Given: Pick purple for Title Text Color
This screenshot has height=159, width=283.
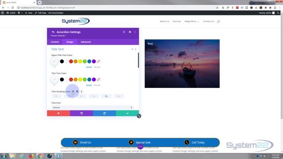Looking at the screenshot, I should click(94, 79).
